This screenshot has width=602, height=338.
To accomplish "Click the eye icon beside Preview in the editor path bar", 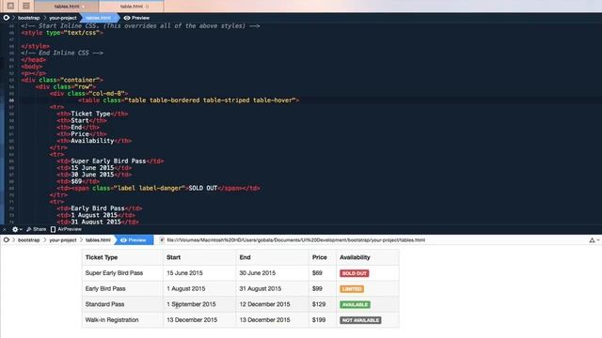I will (x=127, y=18).
